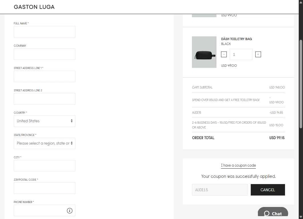
Task: Click Street Address Line 1 field
Action: pos(45,76)
